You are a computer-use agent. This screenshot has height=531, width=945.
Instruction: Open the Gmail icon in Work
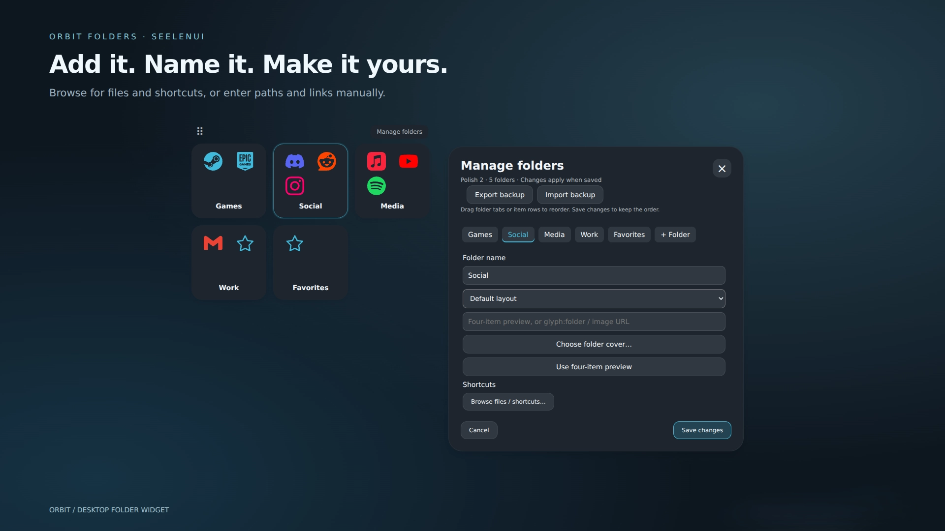coord(213,243)
